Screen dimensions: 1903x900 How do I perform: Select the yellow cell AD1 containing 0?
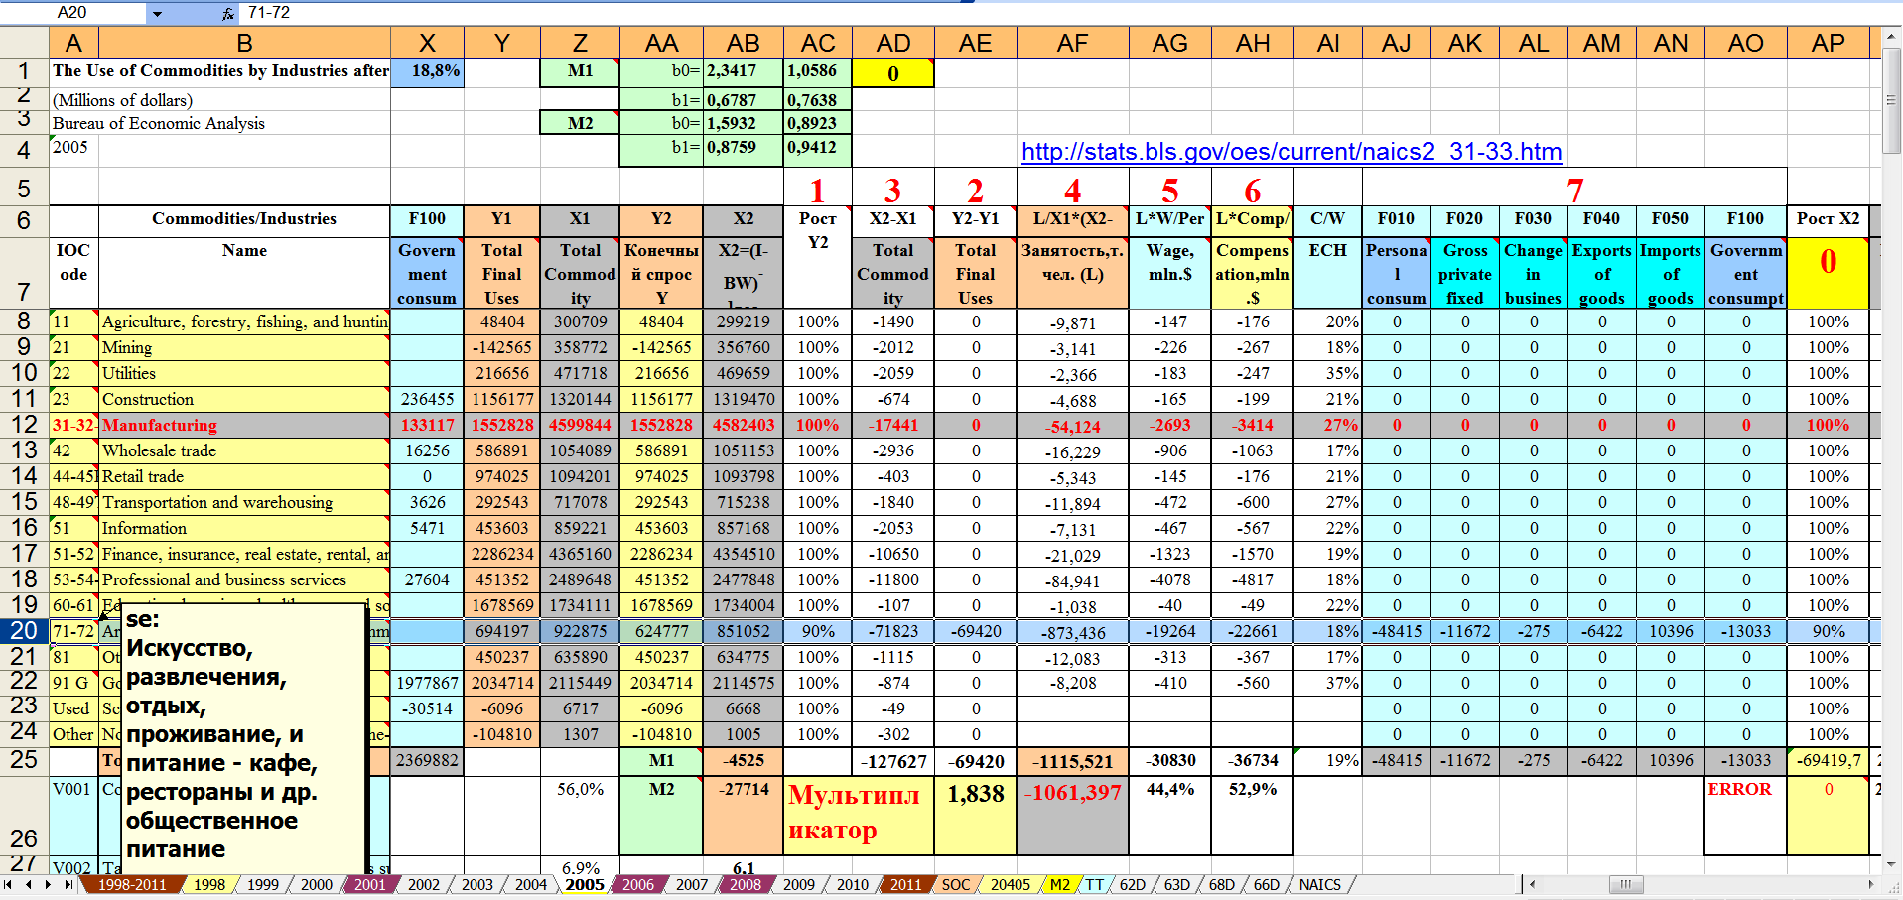(x=892, y=73)
